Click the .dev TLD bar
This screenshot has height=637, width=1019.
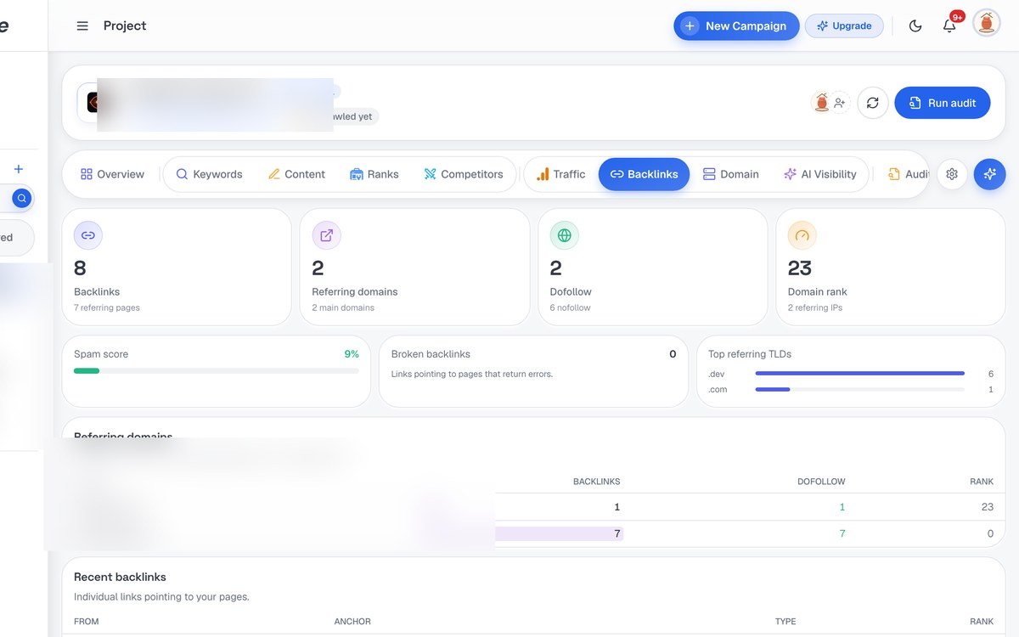pyautogui.click(x=859, y=374)
